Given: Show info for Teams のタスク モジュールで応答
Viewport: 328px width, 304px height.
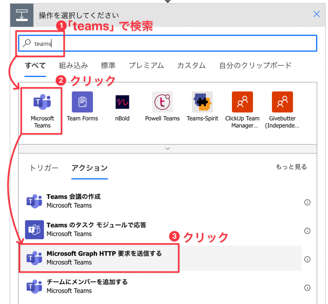Looking at the screenshot, I should coord(307,231).
